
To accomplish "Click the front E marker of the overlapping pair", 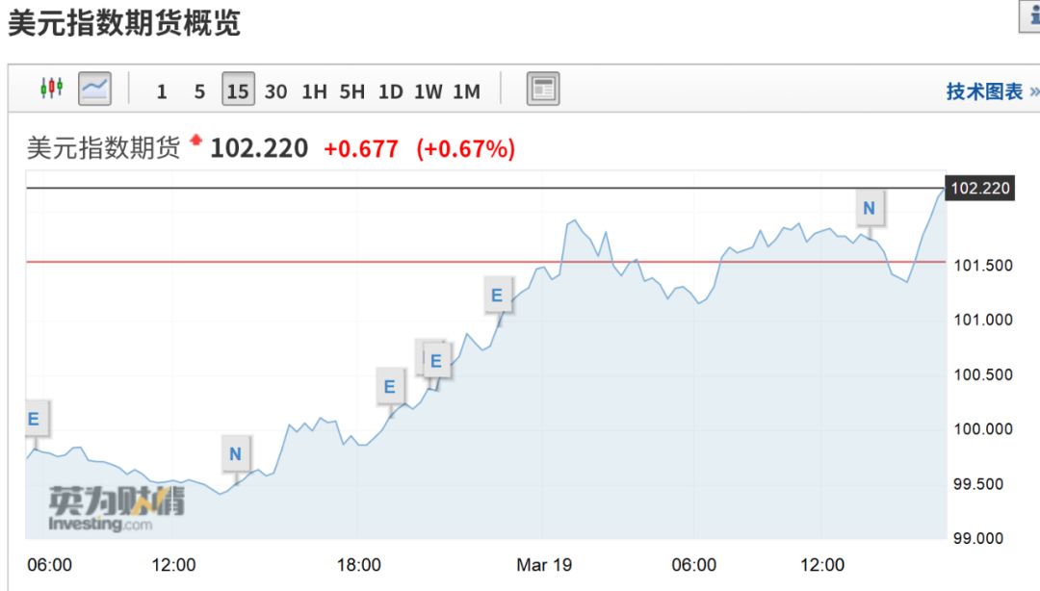I will pos(436,361).
